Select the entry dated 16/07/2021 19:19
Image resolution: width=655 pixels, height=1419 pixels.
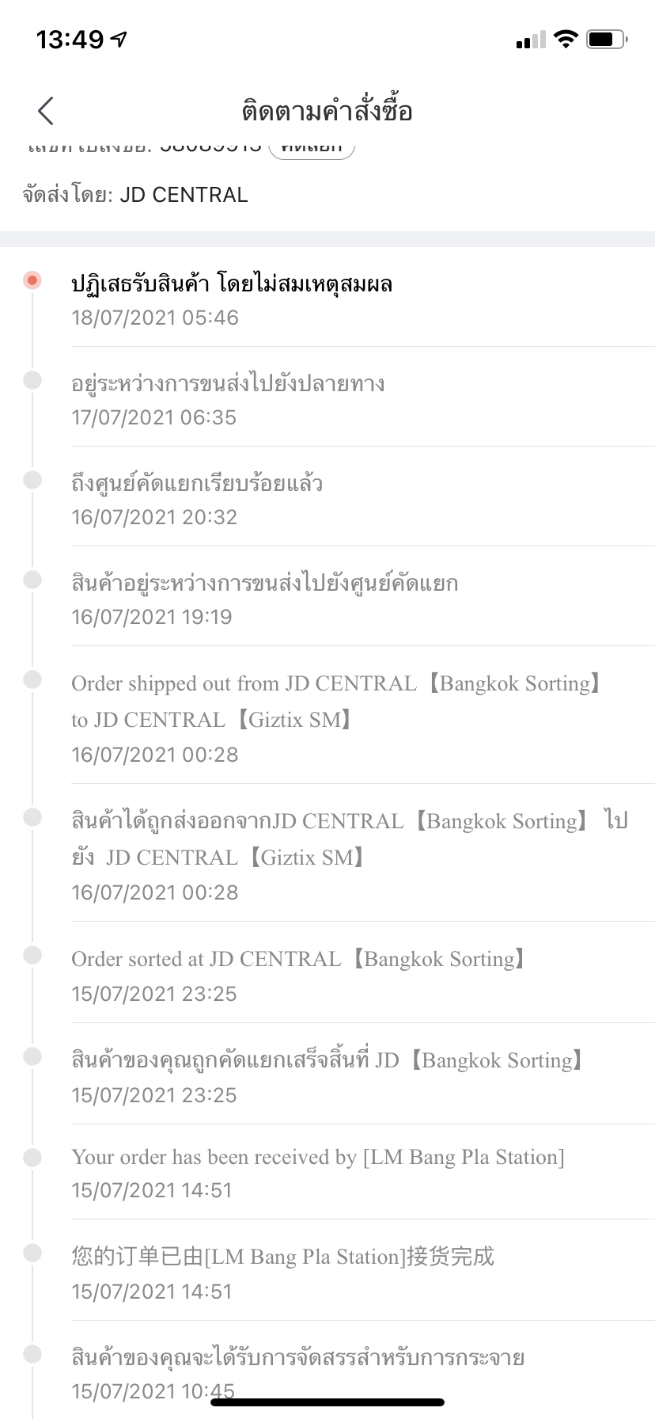coord(264,599)
